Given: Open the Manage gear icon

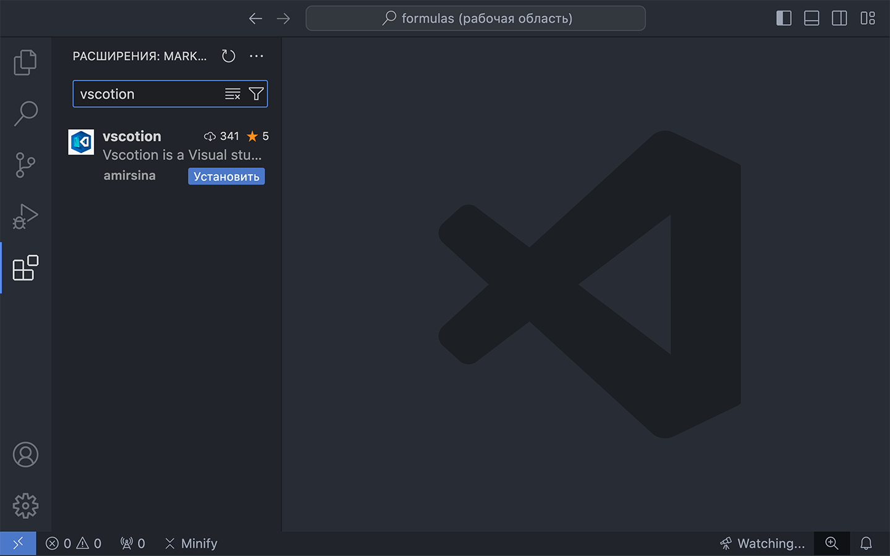Looking at the screenshot, I should [25, 506].
